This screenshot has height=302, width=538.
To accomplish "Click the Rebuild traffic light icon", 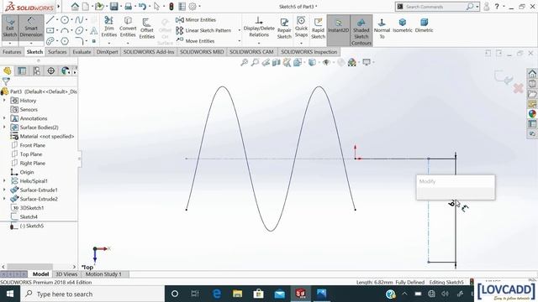I will [171, 7].
